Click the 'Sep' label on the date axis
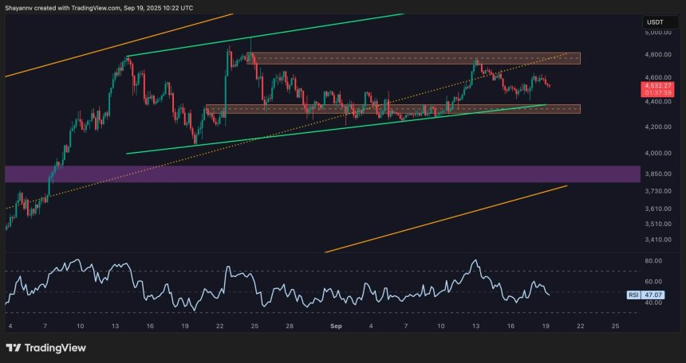686x363 pixels. pyautogui.click(x=337, y=326)
